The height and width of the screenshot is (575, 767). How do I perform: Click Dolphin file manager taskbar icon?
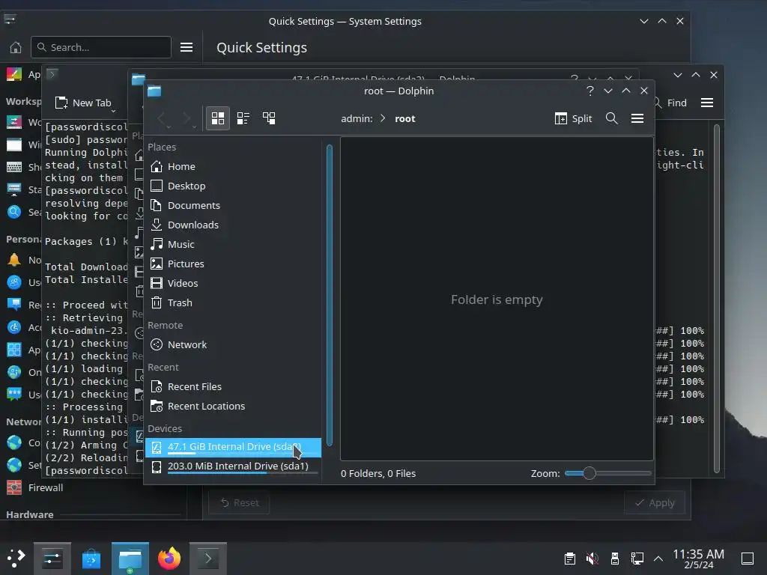130,558
